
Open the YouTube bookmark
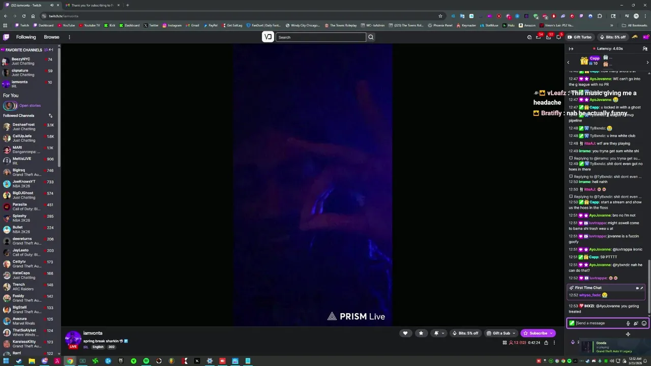(x=66, y=25)
